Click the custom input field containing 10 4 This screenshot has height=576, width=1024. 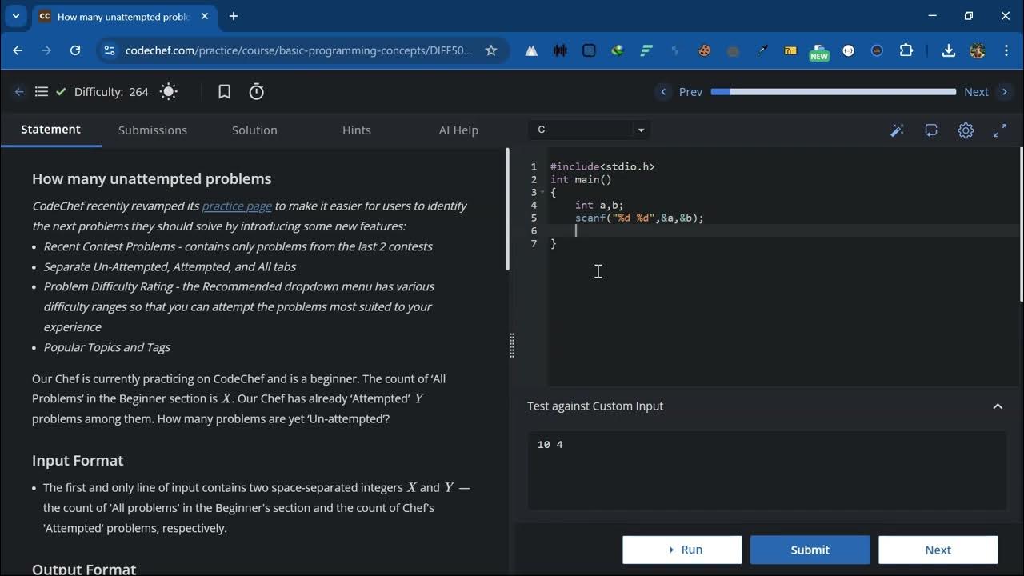[767, 470]
